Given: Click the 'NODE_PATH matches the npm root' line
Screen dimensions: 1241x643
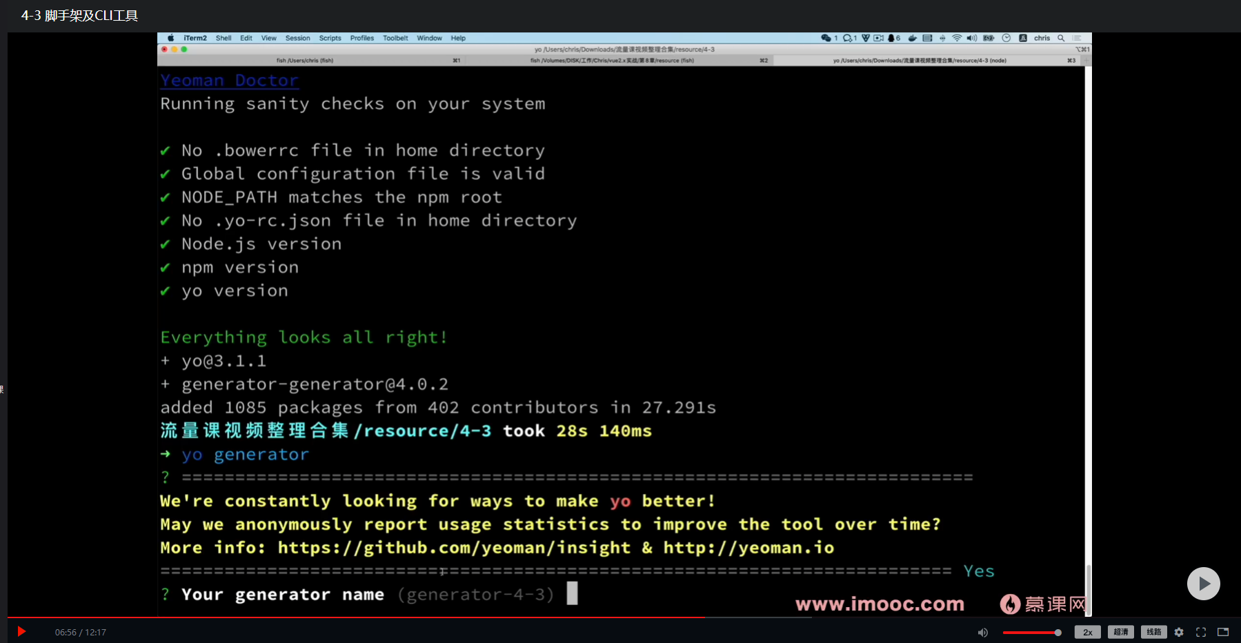Looking at the screenshot, I should pos(341,197).
